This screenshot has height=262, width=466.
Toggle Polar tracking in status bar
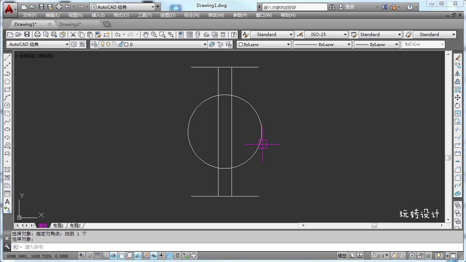pos(114,256)
